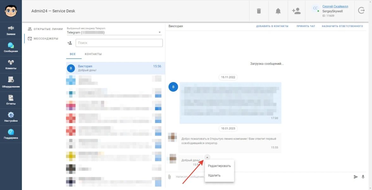Viewport: 372px width, 190px height.
Task: Click the add user icon in header
Action: tap(296, 11)
